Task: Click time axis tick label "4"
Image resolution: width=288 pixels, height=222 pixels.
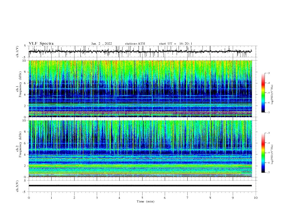Action: point(119,198)
